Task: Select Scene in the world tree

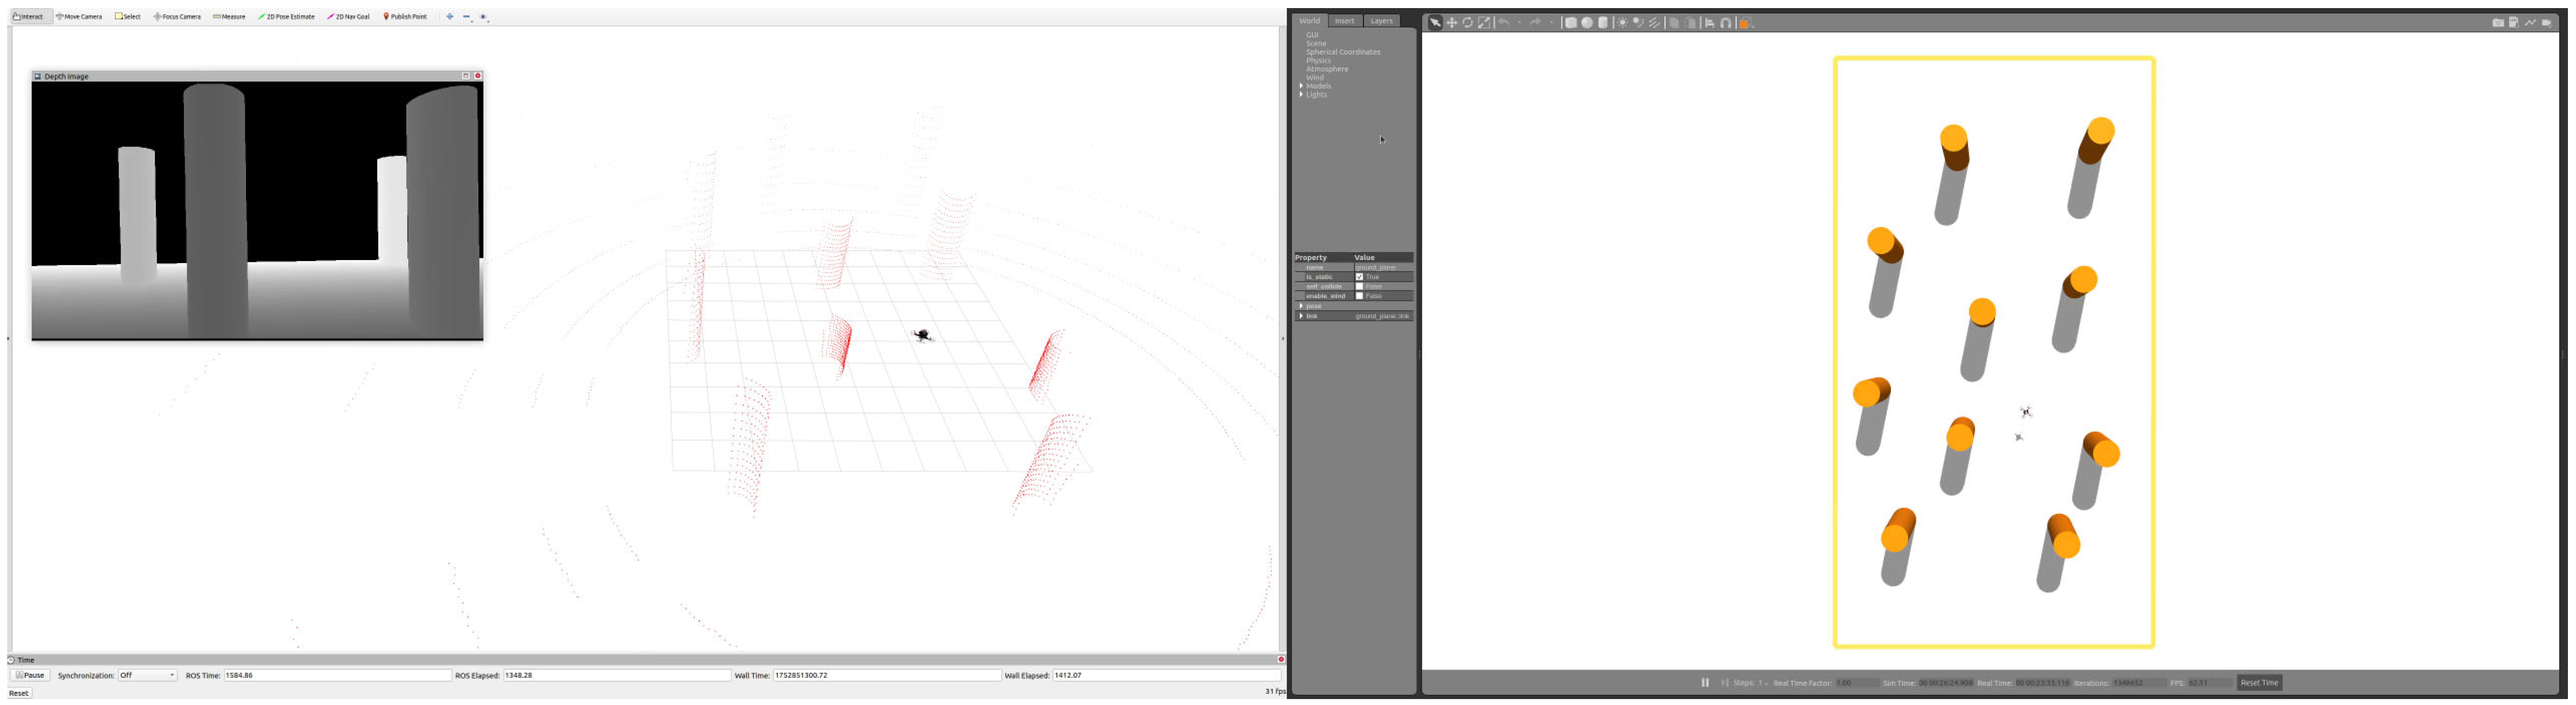Action: coord(1316,44)
